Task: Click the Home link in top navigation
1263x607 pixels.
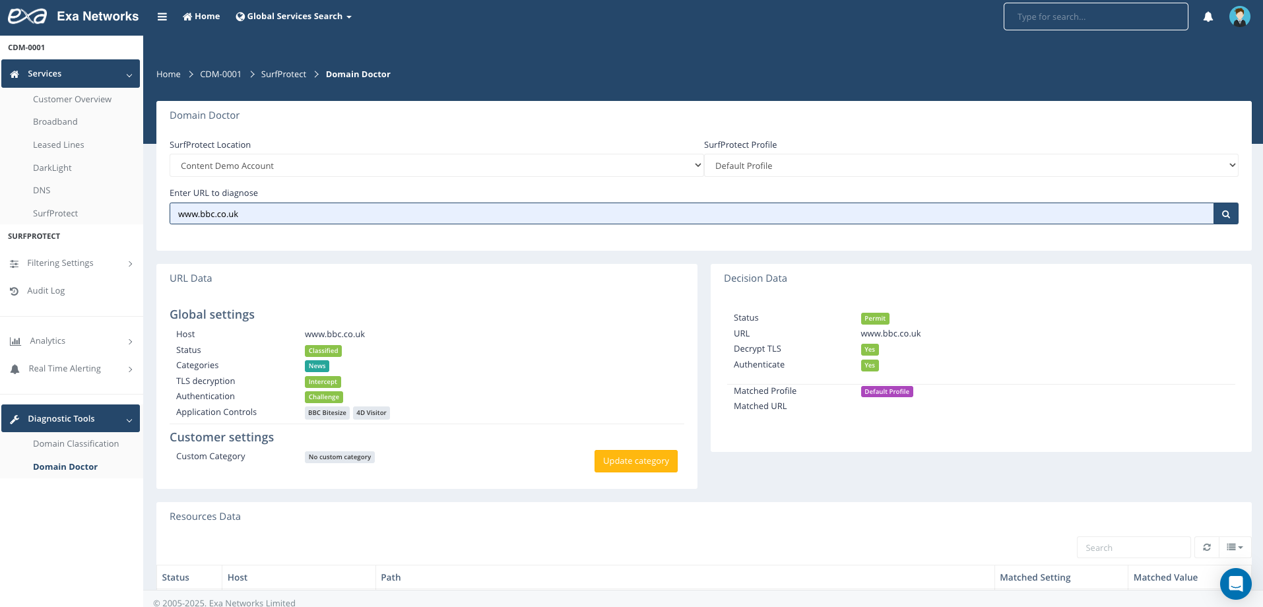Action: pos(201,16)
